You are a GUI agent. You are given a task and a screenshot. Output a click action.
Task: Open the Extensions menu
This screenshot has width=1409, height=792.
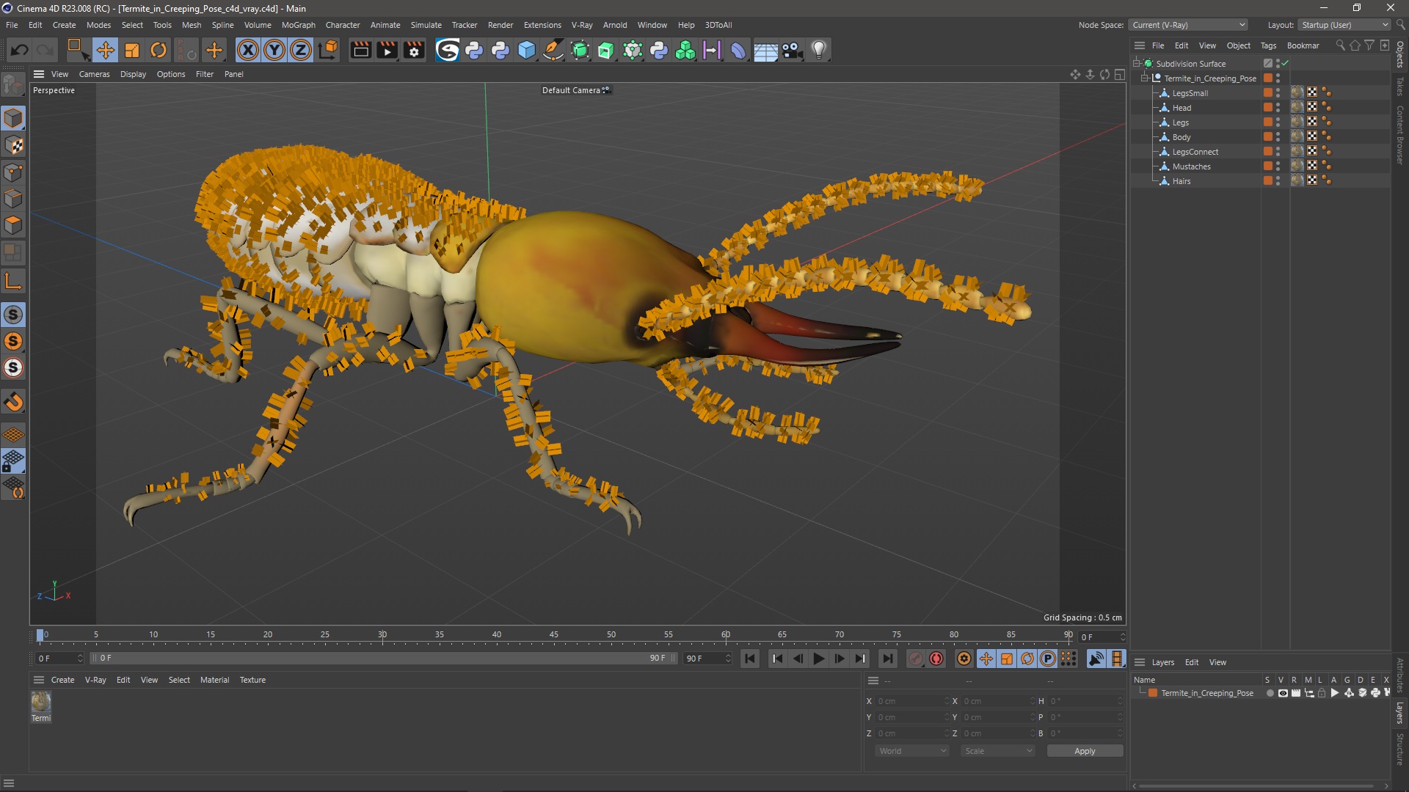540,24
